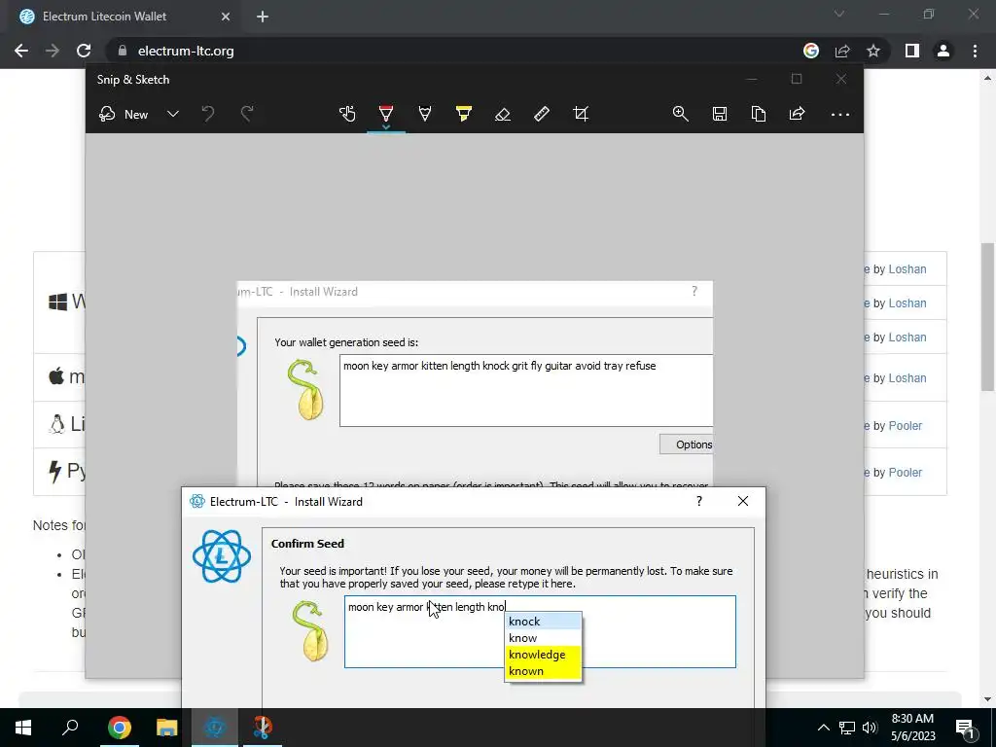Screen dimensions: 996x747
Task: Open the Windows Start menu
Action: coord(23,728)
